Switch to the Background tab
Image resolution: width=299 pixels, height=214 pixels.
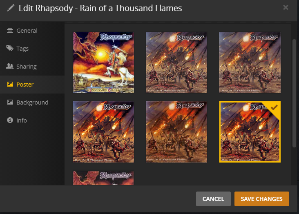tap(32, 102)
